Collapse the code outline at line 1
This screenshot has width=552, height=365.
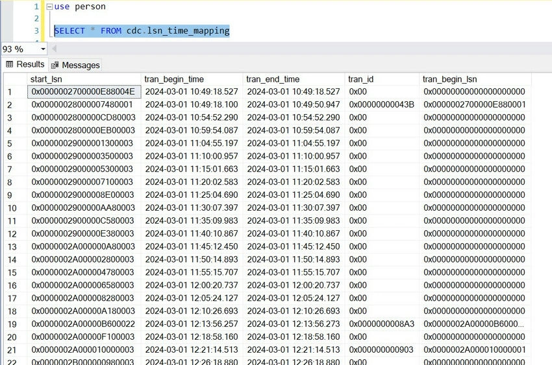point(49,6)
